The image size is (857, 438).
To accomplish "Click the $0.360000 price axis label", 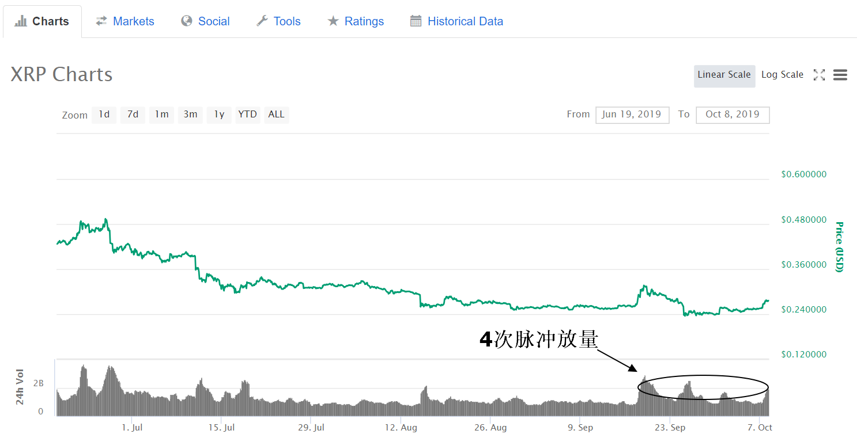I will [x=804, y=265].
